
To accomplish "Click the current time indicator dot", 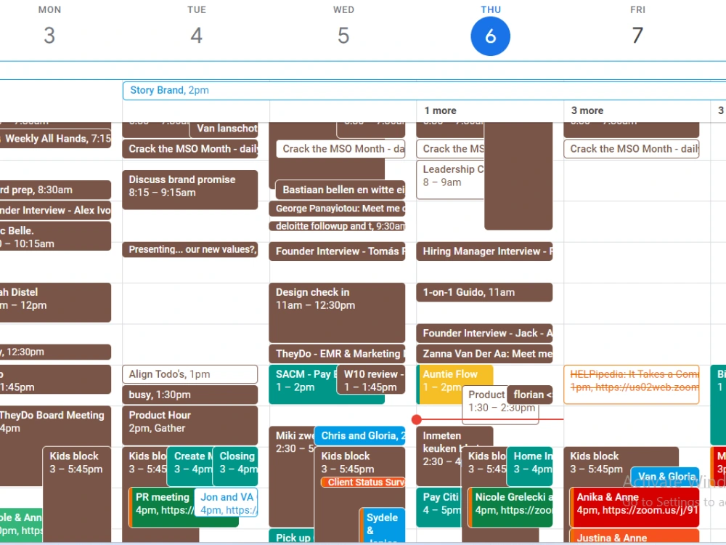I will click(x=416, y=419).
